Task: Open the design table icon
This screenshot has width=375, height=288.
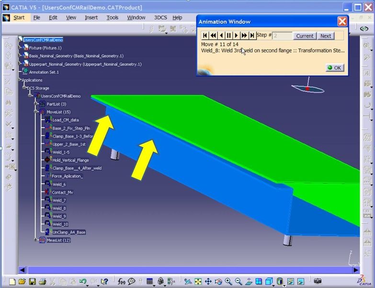Action: tap(149, 281)
